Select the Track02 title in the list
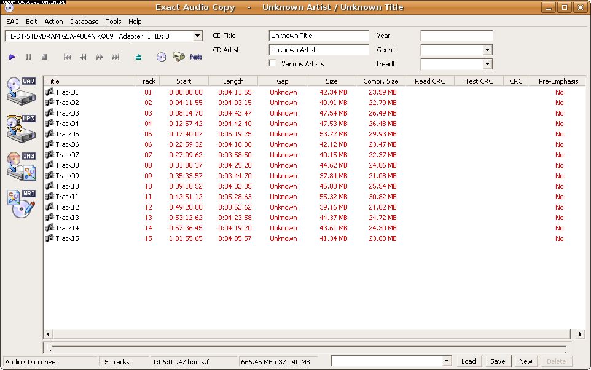Image resolution: width=591 pixels, height=370 pixels. click(67, 103)
